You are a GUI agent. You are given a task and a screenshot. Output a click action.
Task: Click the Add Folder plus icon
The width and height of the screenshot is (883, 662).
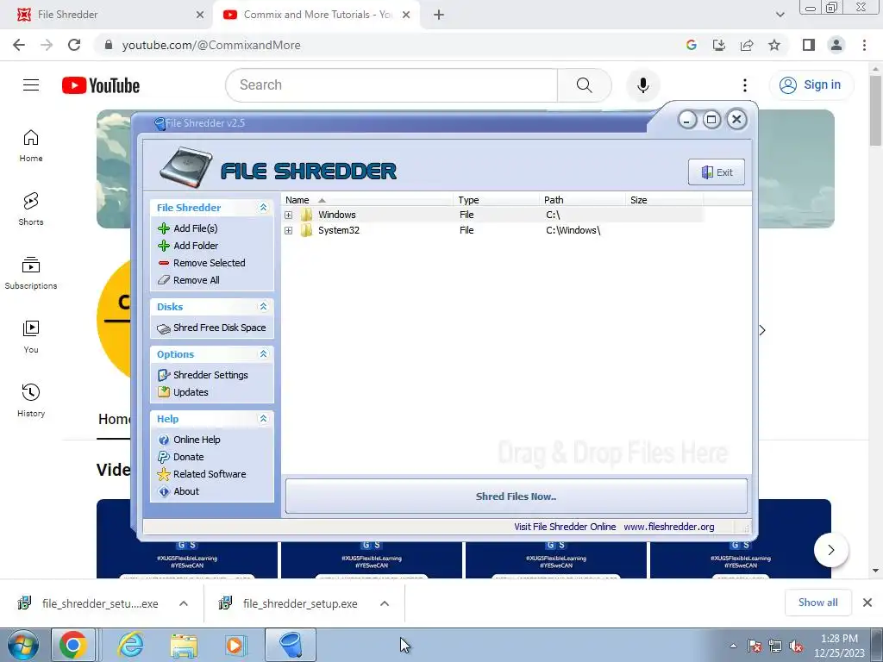click(164, 246)
